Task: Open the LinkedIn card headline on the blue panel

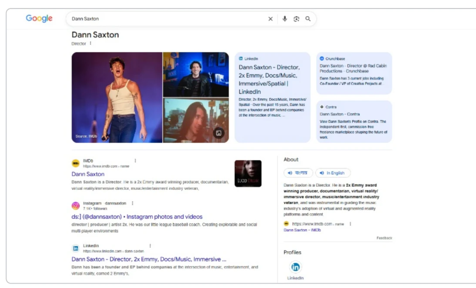Action: pyautogui.click(x=269, y=80)
